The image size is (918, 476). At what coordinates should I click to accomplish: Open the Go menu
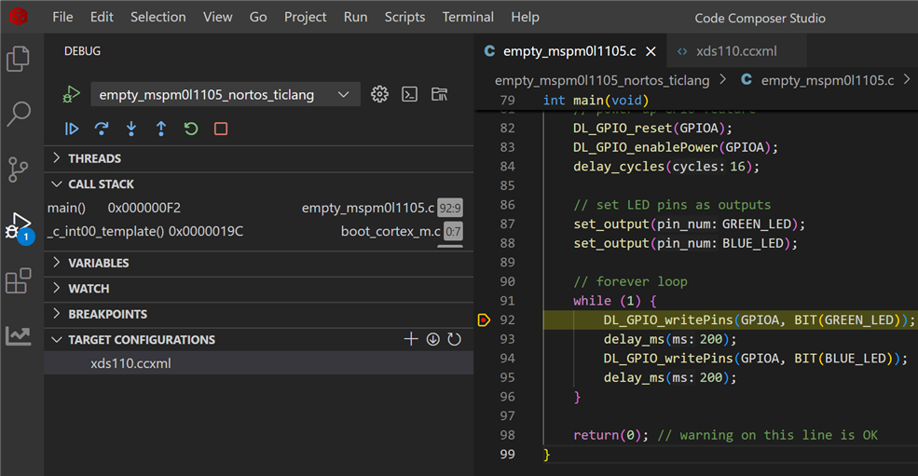coord(258,17)
